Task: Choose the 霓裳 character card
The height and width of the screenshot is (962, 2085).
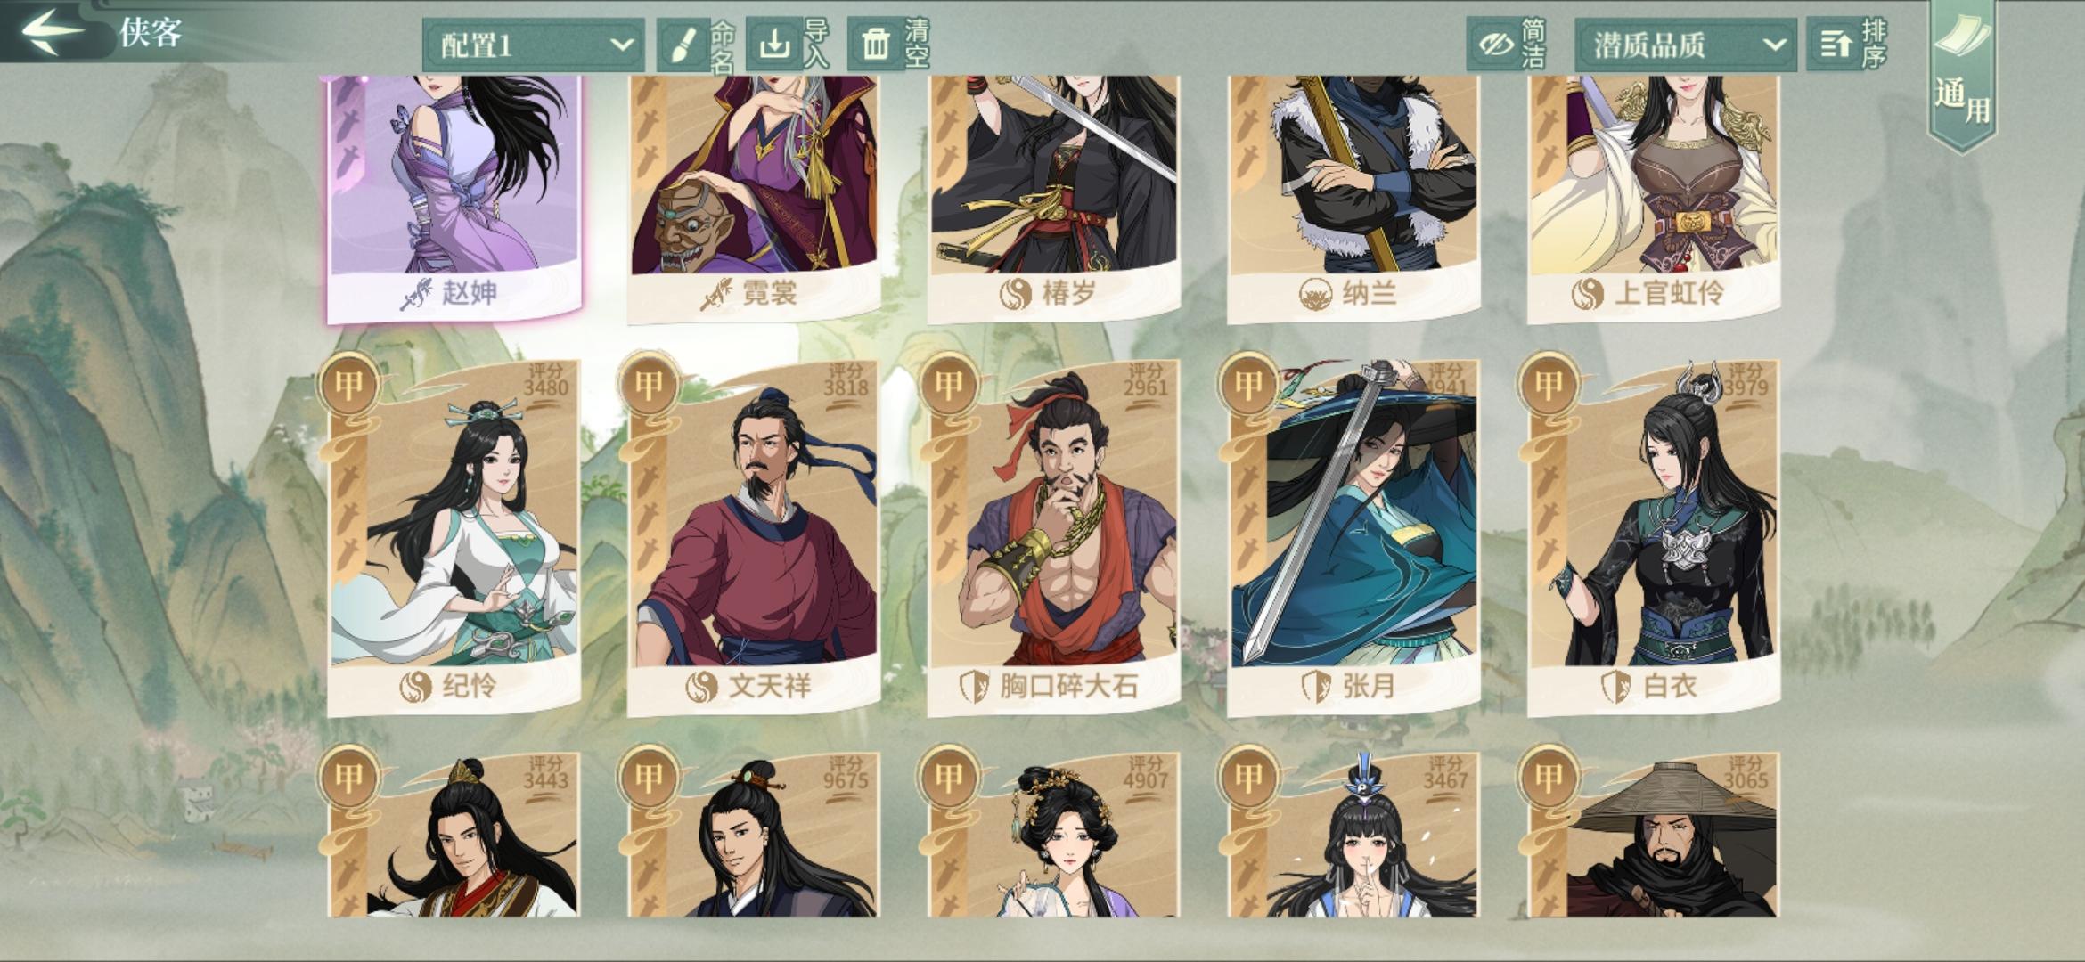Action: point(755,198)
